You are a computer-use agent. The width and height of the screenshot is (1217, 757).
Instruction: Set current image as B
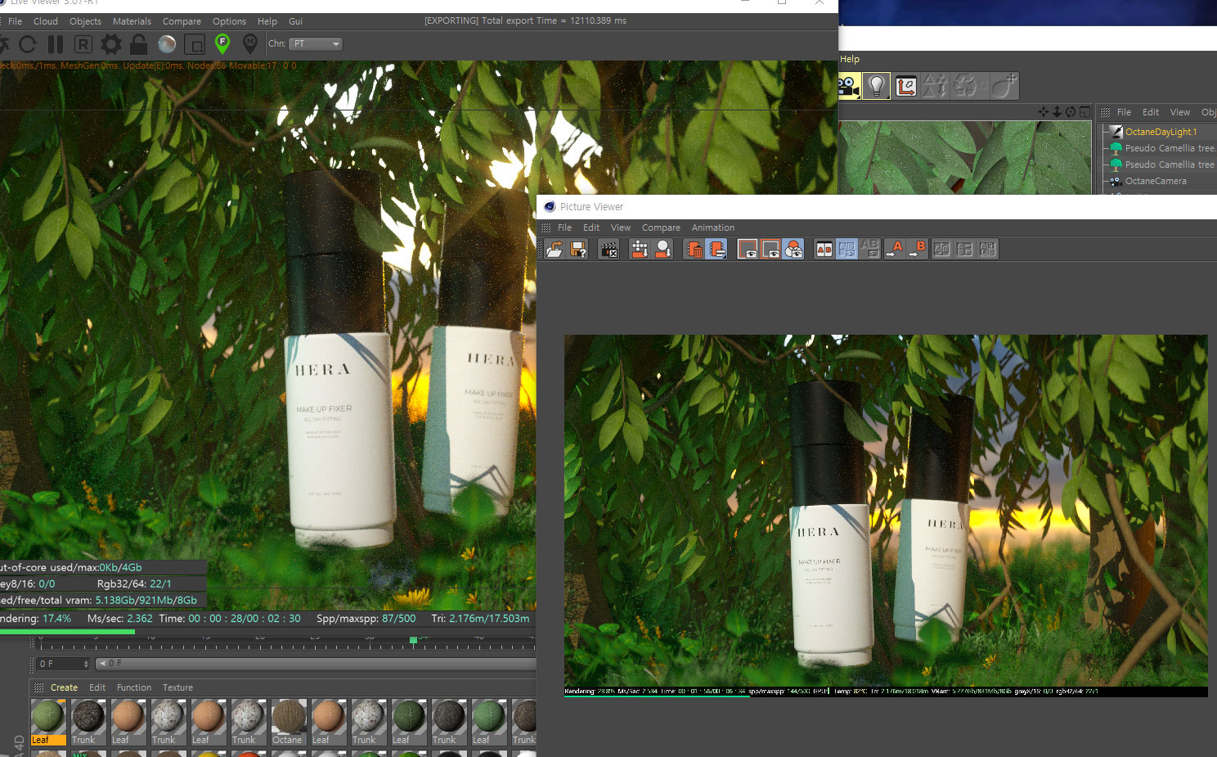(x=918, y=249)
